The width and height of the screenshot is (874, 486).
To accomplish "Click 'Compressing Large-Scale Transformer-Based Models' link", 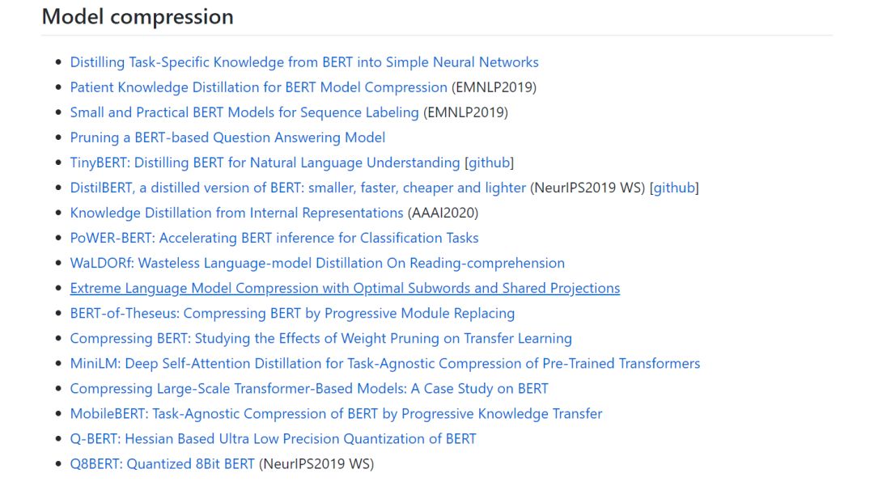I will [x=308, y=388].
